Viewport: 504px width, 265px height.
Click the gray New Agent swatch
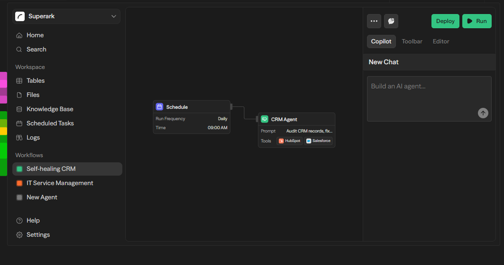[19, 197]
